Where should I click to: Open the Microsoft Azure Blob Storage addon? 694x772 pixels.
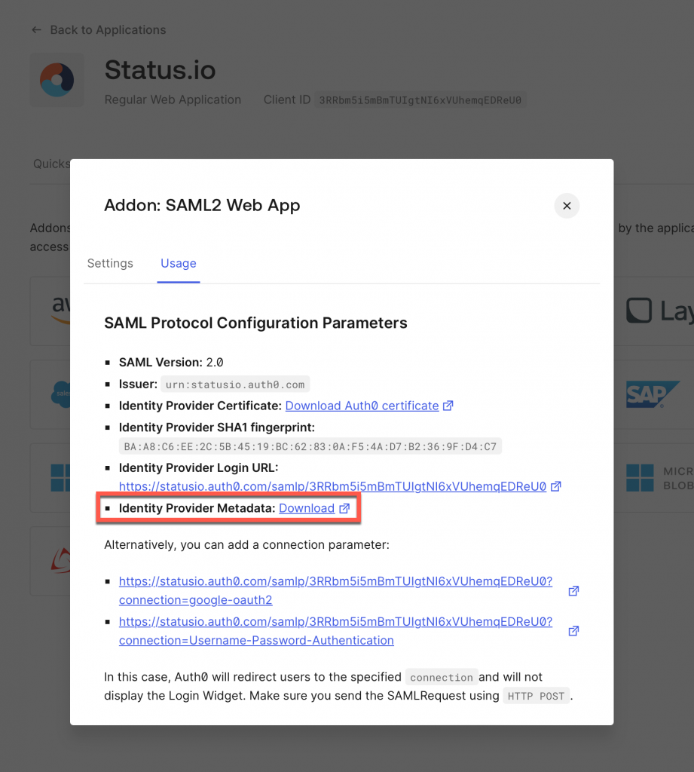coord(644,477)
